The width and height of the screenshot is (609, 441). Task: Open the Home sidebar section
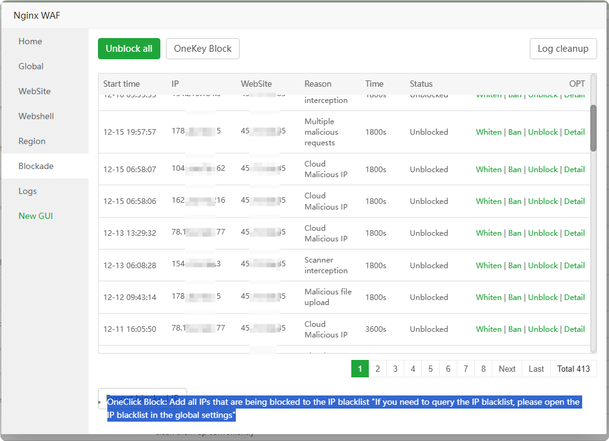coord(30,41)
